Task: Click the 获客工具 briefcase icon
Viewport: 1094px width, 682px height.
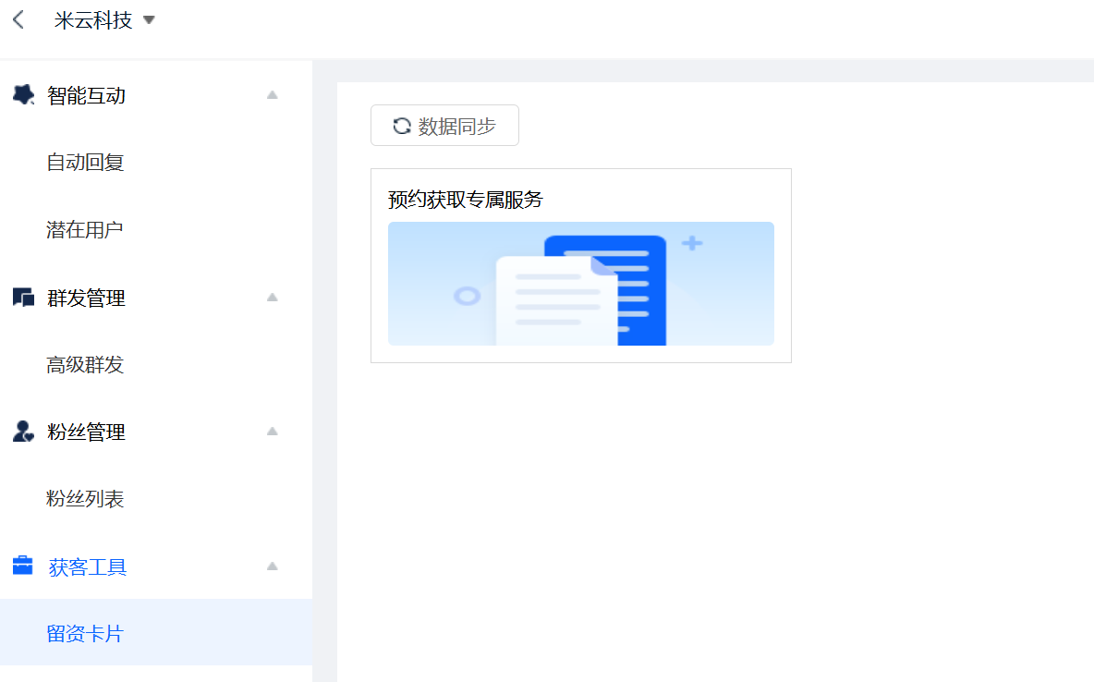Action: [x=23, y=566]
